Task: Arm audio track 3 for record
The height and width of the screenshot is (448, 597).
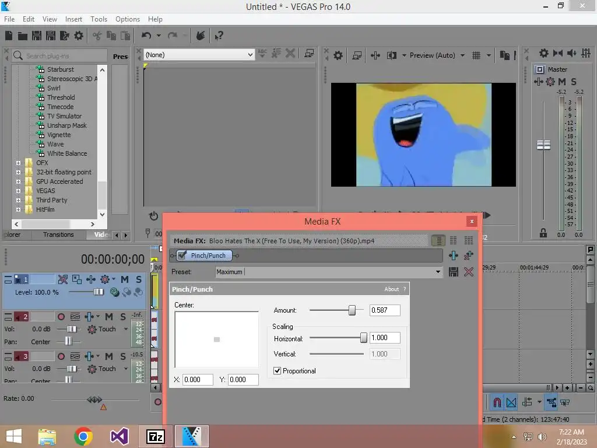Action: pyautogui.click(x=61, y=356)
